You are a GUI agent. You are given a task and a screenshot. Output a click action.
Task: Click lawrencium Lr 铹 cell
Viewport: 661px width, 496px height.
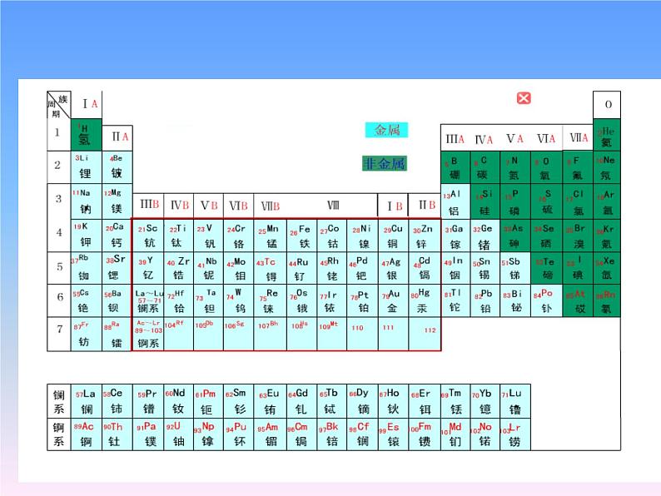(x=515, y=434)
